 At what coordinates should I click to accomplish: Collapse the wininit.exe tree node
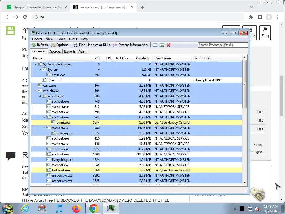(36, 91)
